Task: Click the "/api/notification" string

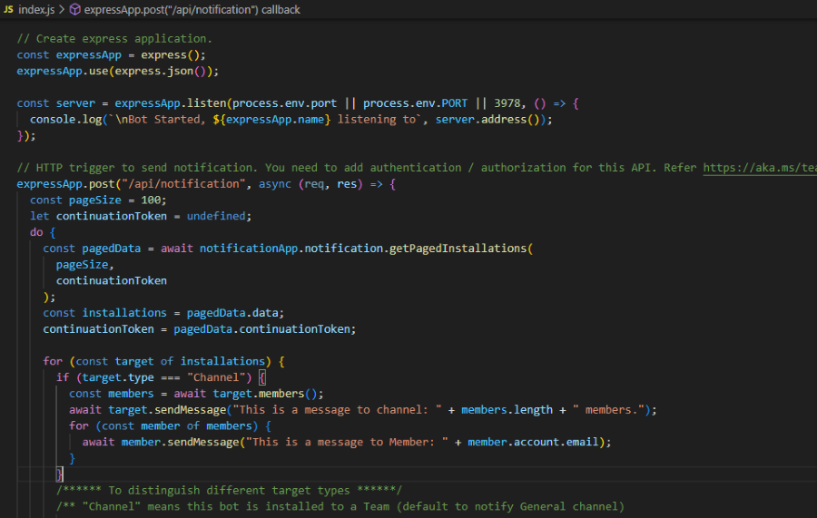Action: pos(183,184)
